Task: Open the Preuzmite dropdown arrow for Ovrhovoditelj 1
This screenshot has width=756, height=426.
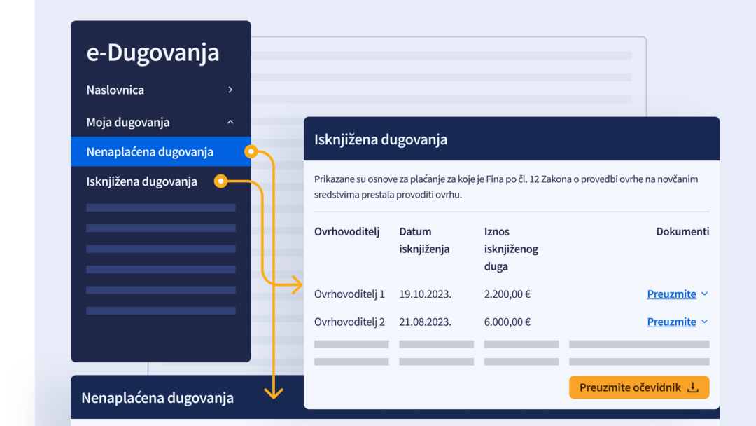Action: pyautogui.click(x=704, y=294)
